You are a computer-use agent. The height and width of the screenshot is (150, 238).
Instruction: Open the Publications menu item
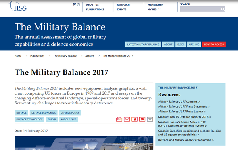pos(95,9)
